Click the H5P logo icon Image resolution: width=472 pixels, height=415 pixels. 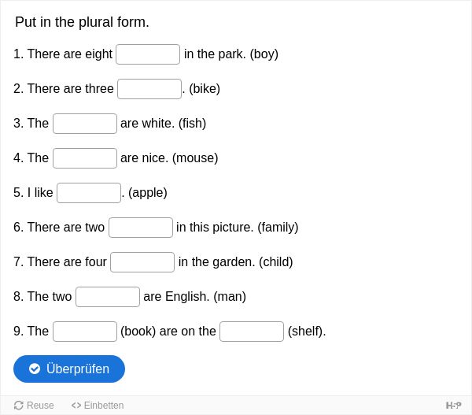(453, 406)
